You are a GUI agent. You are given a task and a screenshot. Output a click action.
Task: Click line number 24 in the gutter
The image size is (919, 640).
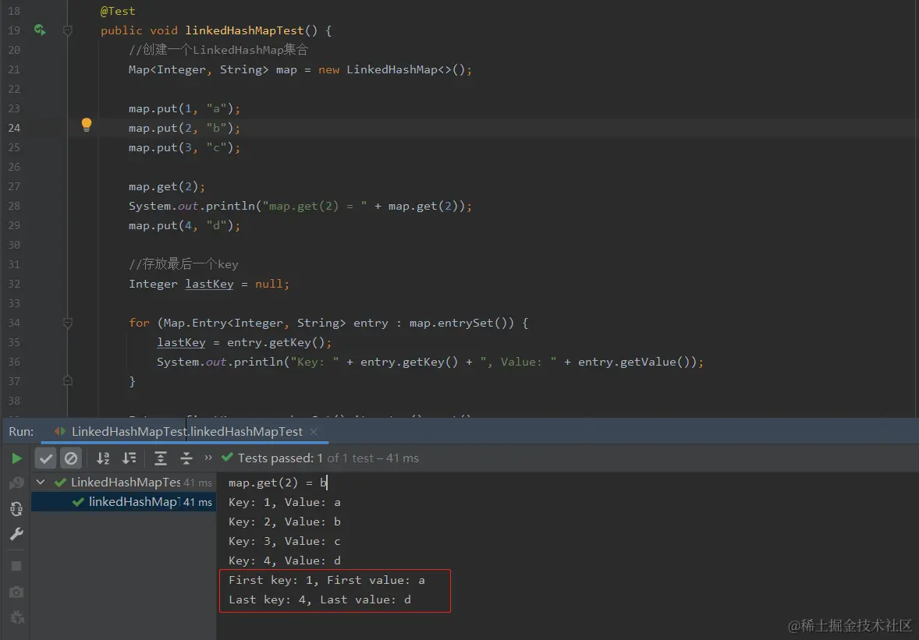click(14, 128)
